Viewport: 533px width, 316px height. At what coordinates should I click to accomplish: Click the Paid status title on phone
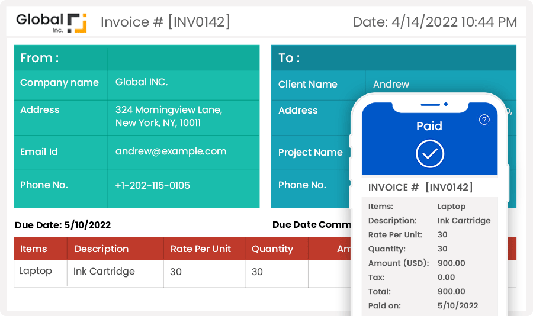click(429, 126)
